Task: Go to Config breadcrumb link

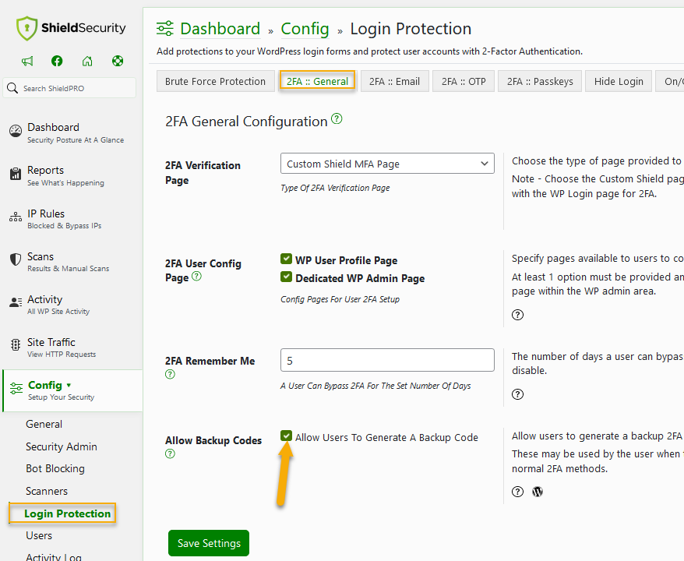Action: pos(305,29)
